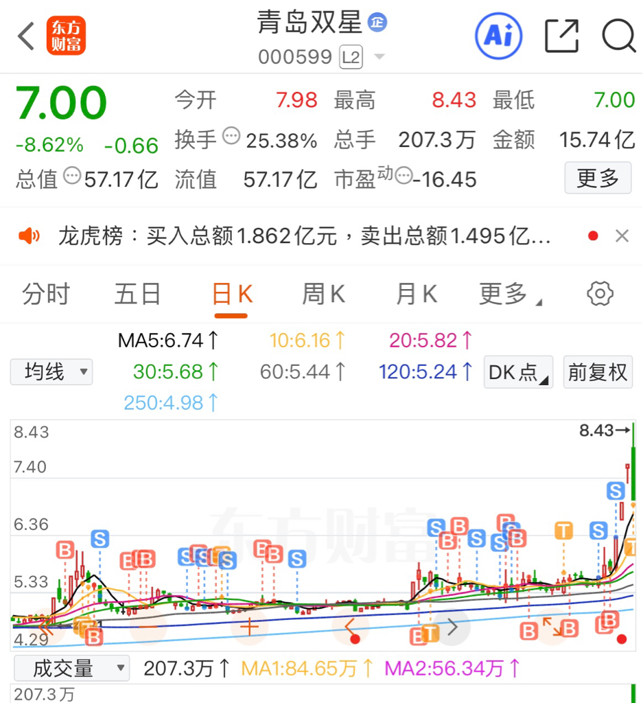Tap the chart fullscreen expand arrows icon
This screenshot has width=643, height=703.
(552, 626)
